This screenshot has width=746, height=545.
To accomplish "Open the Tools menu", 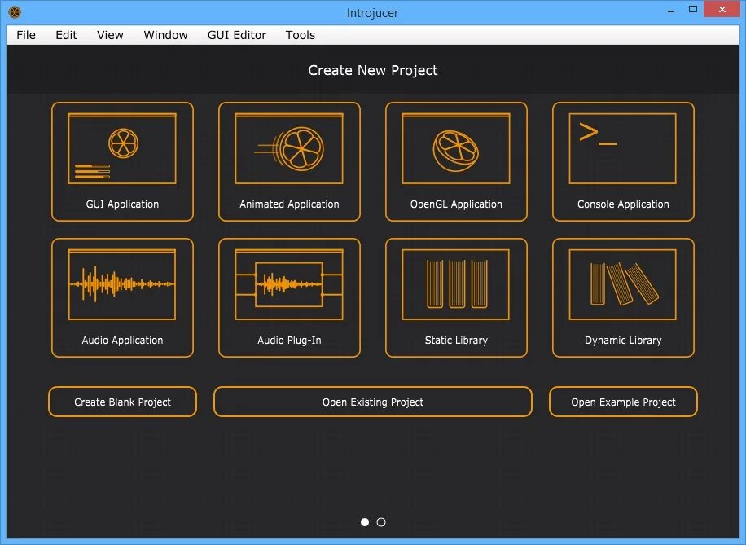I will (301, 35).
